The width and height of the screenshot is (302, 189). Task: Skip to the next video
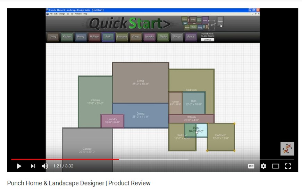pyautogui.click(x=33, y=166)
